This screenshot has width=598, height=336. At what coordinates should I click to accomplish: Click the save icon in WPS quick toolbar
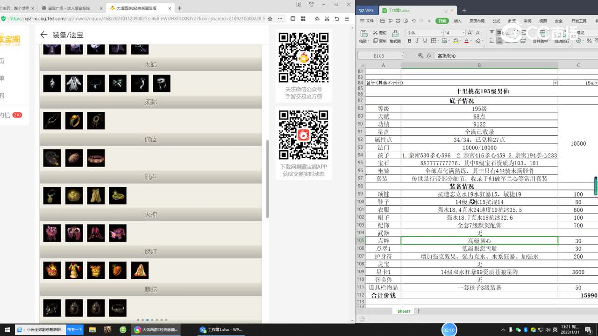(383, 21)
